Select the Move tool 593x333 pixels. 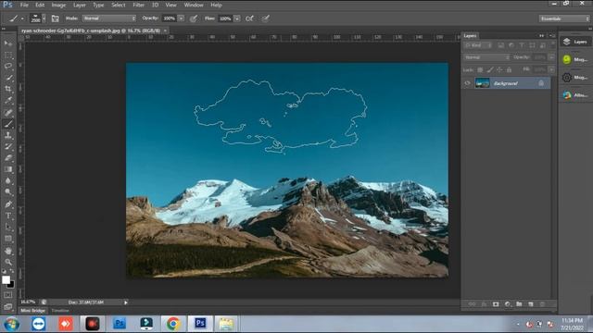click(8, 43)
